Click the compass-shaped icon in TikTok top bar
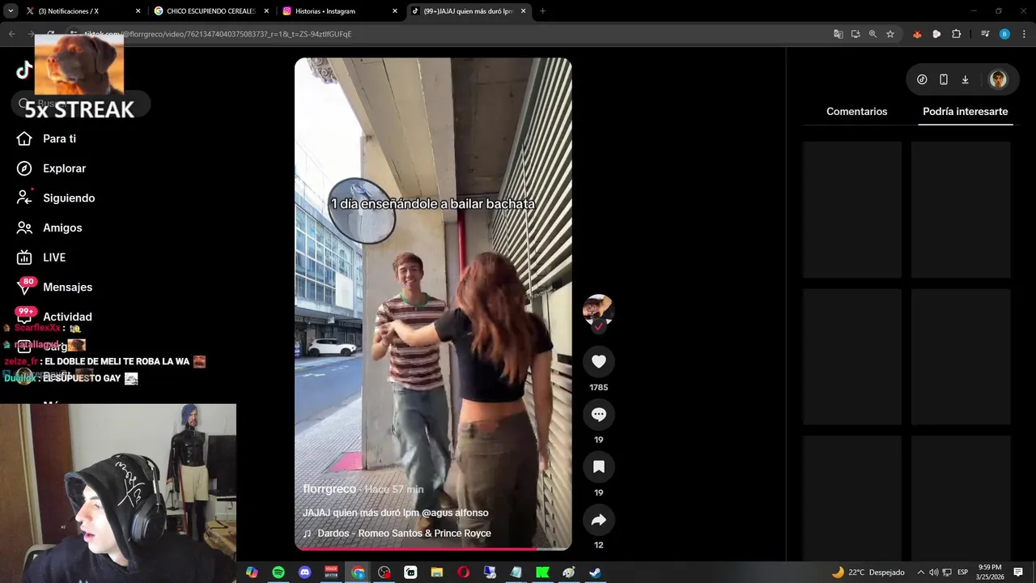Screen dimensions: 1036x583 click(922, 79)
